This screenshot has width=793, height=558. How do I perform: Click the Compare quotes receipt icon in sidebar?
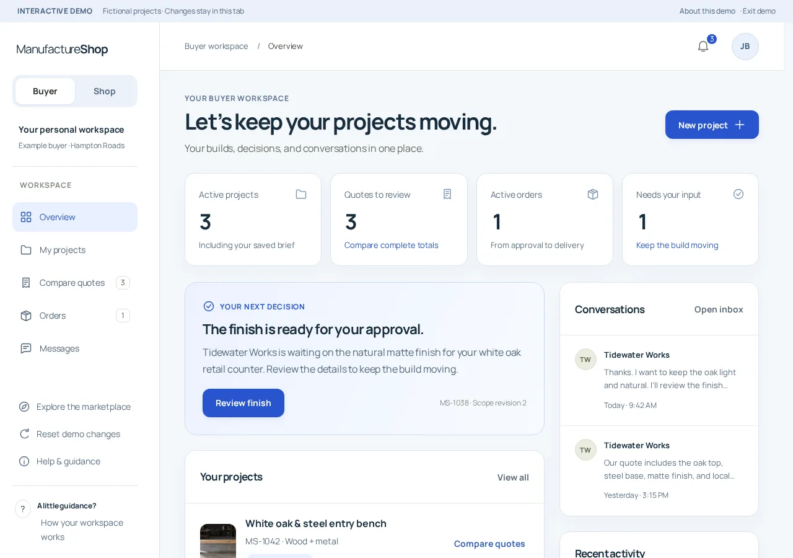click(26, 283)
